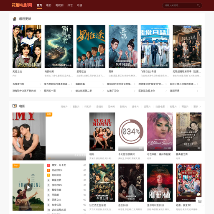Open the 星月征途 poster thumbnail
The image size is (214, 214).
click(x=91, y=46)
